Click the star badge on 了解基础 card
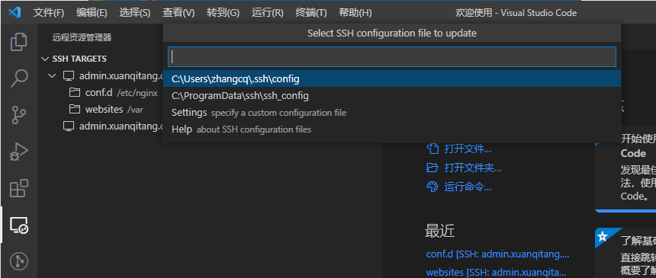 pos(603,237)
